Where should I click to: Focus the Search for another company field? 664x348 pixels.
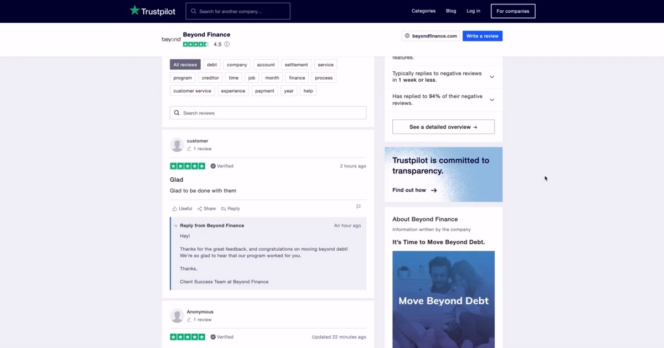click(238, 11)
